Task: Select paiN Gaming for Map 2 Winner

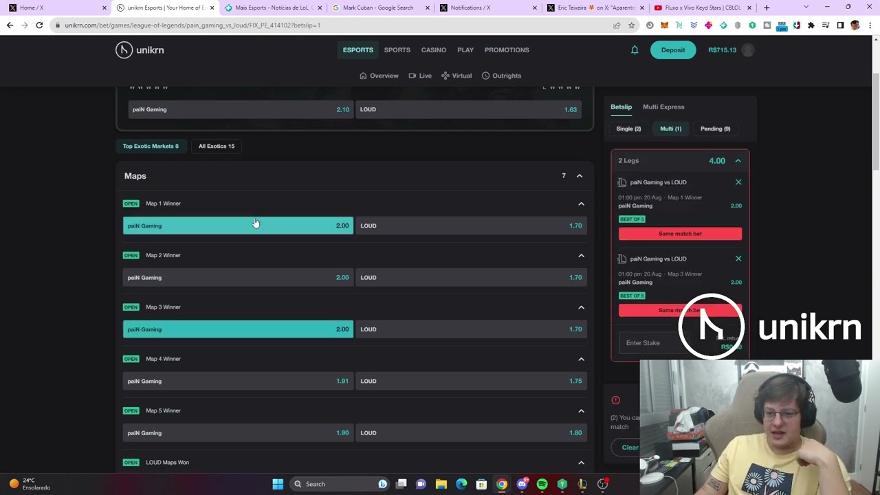Action: click(238, 278)
